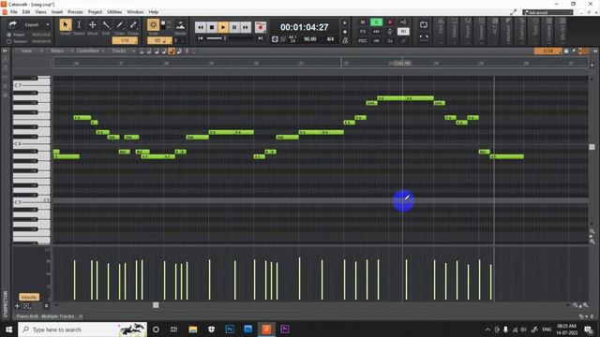This screenshot has height=337, width=600.
Task: Open File Explorer from the taskbar
Action: [193, 330]
